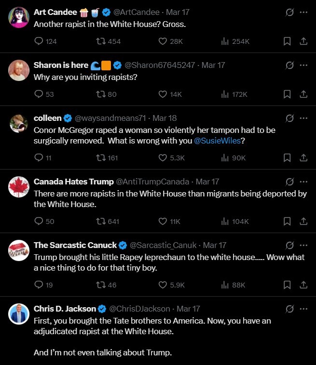View analytics on Canada Hates Trump tweet
316x365 pixels.
224,222
